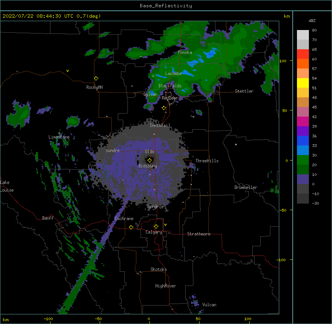Click the Vulcan city label
This screenshot has width=332, height=324.
tap(209, 305)
